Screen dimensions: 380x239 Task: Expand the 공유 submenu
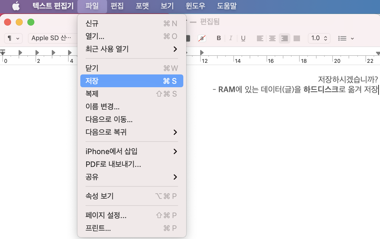pos(132,177)
